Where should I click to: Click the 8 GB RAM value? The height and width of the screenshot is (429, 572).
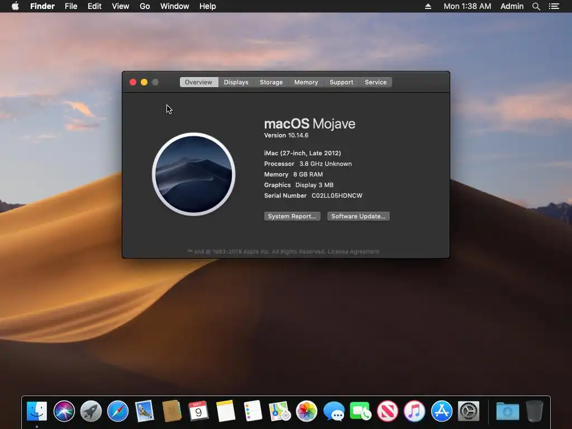pyautogui.click(x=308, y=174)
